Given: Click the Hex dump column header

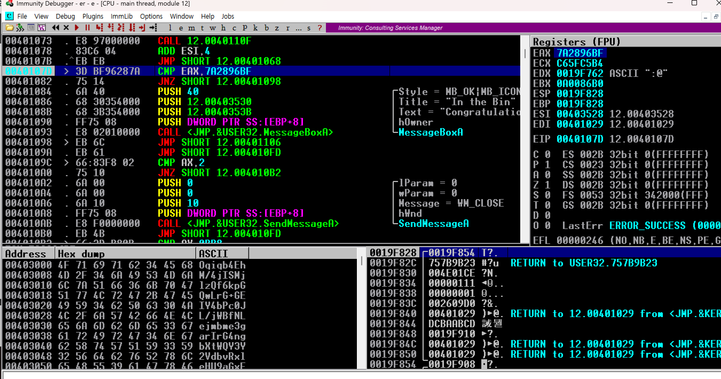Looking at the screenshot, I should coord(125,254).
